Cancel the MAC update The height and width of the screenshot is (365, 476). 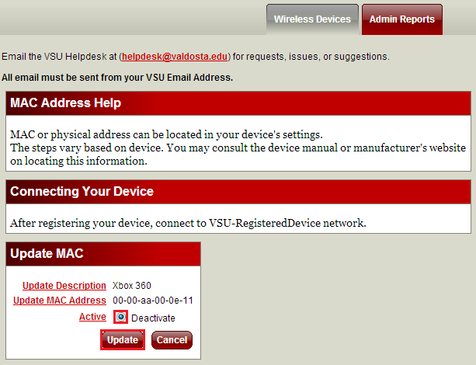[x=172, y=340]
